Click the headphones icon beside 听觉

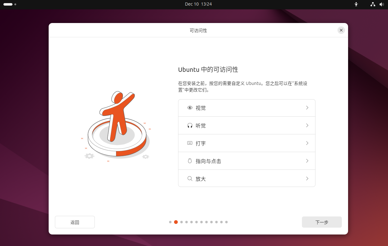190,126
